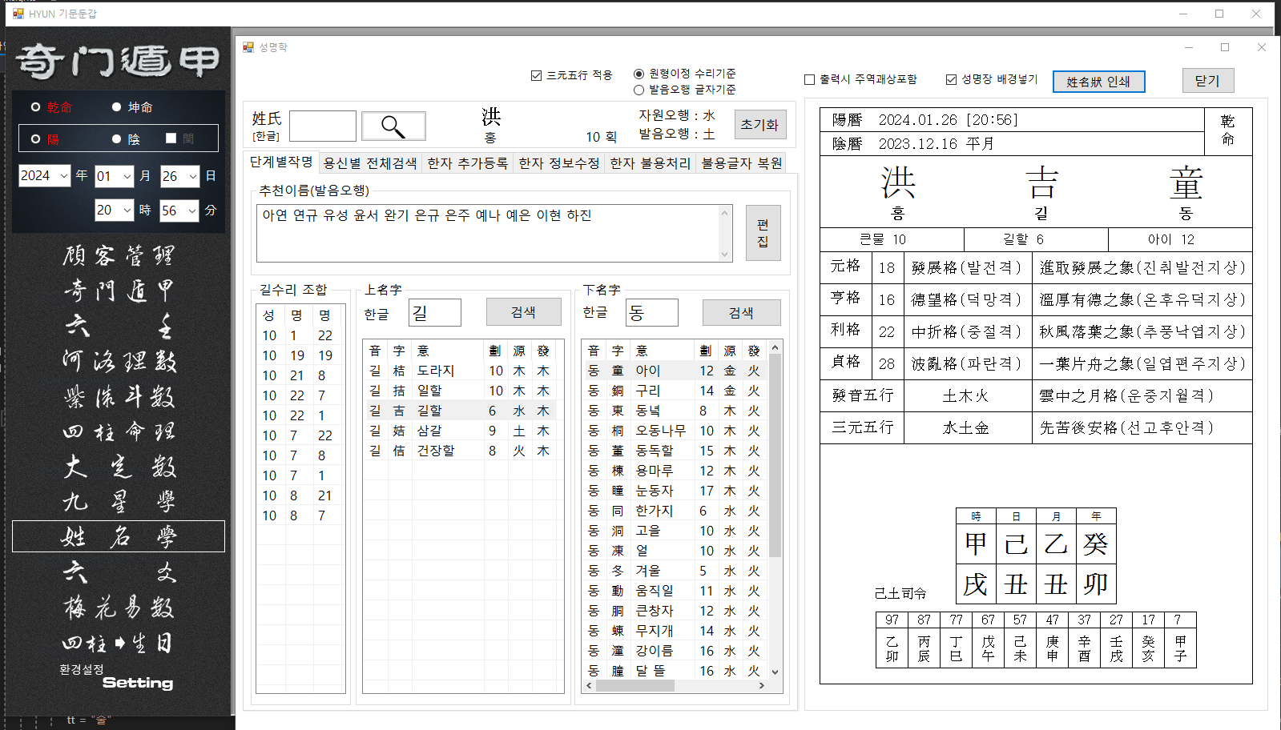Click the HYUN 기문둔갑 app icon in title bar
Image resolution: width=1281 pixels, height=730 pixels.
(18, 14)
